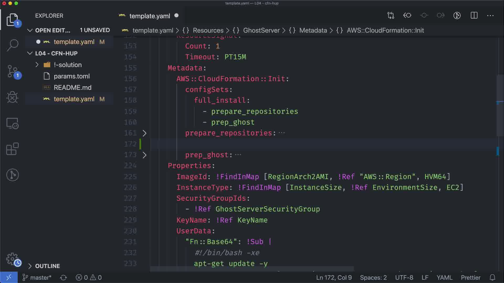Open the Remote Explorer icon
Image resolution: width=504 pixels, height=283 pixels.
(12, 123)
